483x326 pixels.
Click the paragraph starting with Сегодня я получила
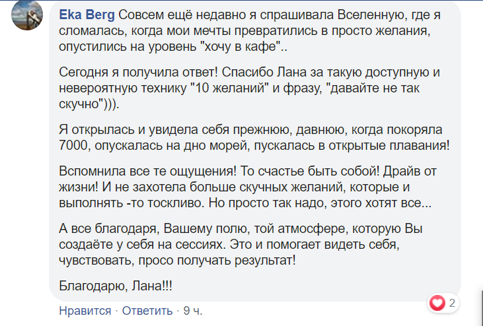pos(249,88)
